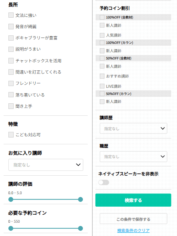Check the おすすめ講師 option
Screen dimensions: 177x236
coord(102,76)
